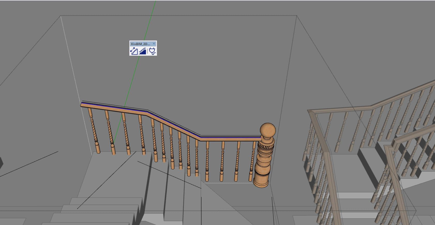Click the top-right corner of the dotted bounding box
435x225 pixels.
297,16
